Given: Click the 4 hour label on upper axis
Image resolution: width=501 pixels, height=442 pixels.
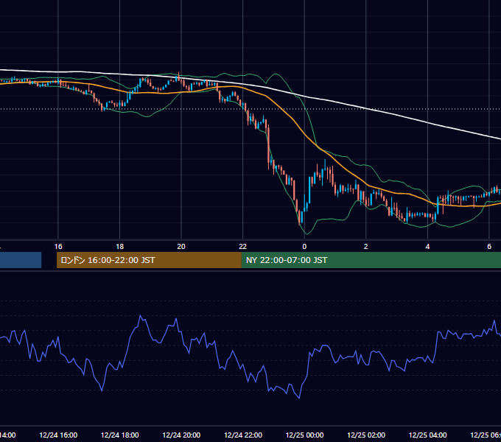Looking at the screenshot, I should [x=427, y=246].
